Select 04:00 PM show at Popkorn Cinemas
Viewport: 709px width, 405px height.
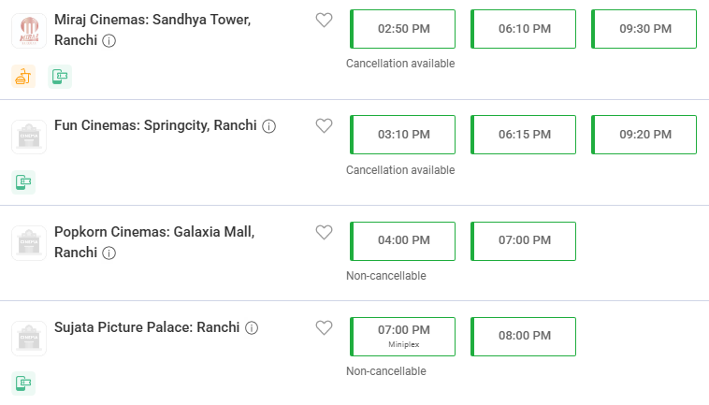coord(402,241)
